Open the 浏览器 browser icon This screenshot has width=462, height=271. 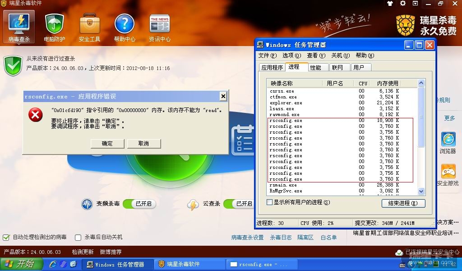448,139
